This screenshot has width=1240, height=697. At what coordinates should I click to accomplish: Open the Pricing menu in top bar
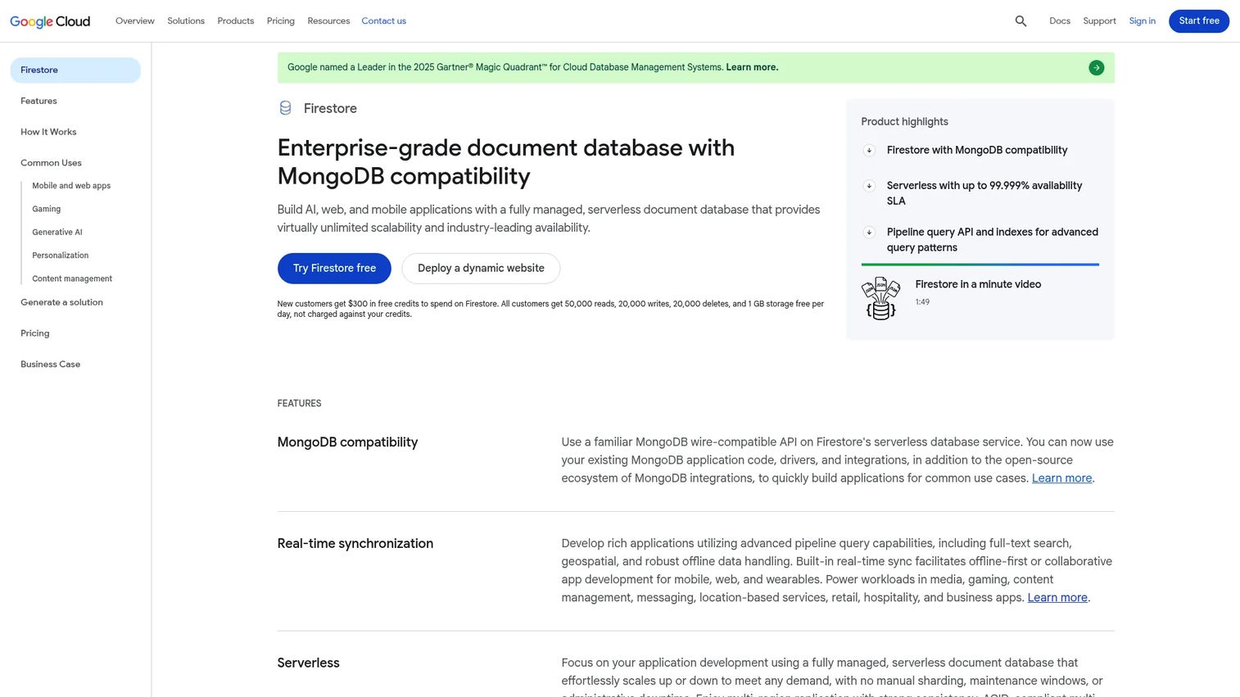click(x=281, y=21)
